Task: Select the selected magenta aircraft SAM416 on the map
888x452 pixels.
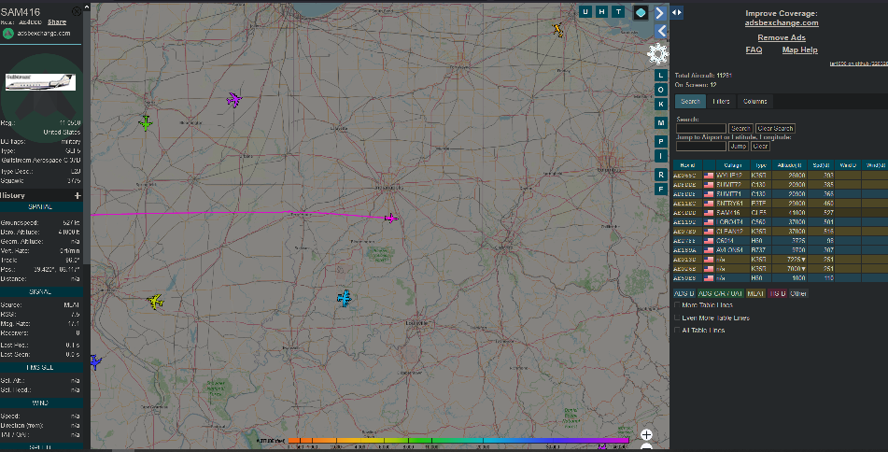Action: (x=390, y=219)
